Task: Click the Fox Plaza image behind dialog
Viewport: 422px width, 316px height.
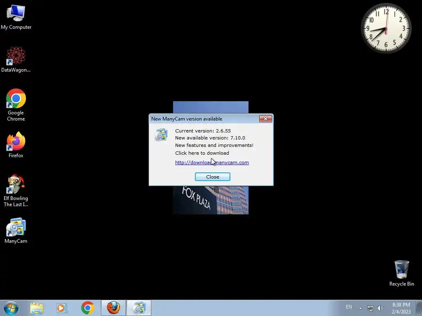Action: point(211,200)
